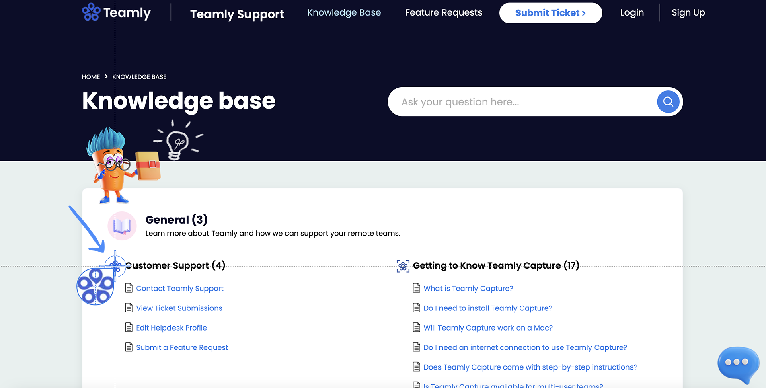Click the General book icon

click(122, 226)
